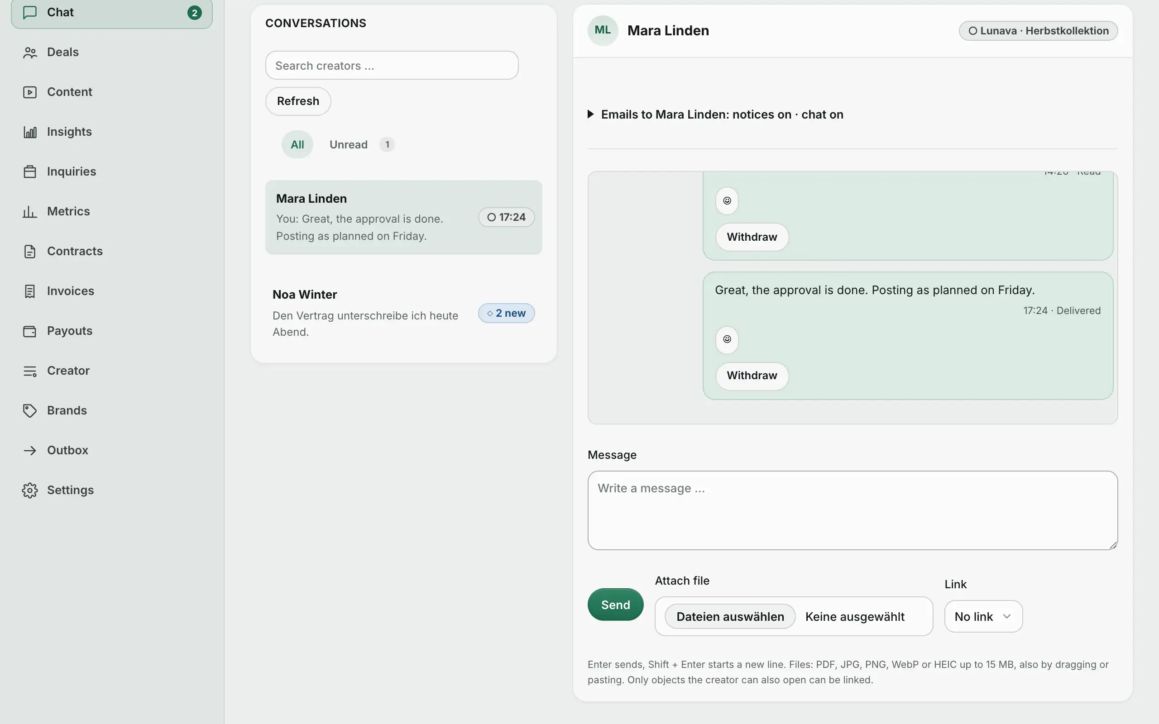The image size is (1159, 724).
Task: Expand the Emails to Mara Linden disclosure
Action: (x=715, y=114)
